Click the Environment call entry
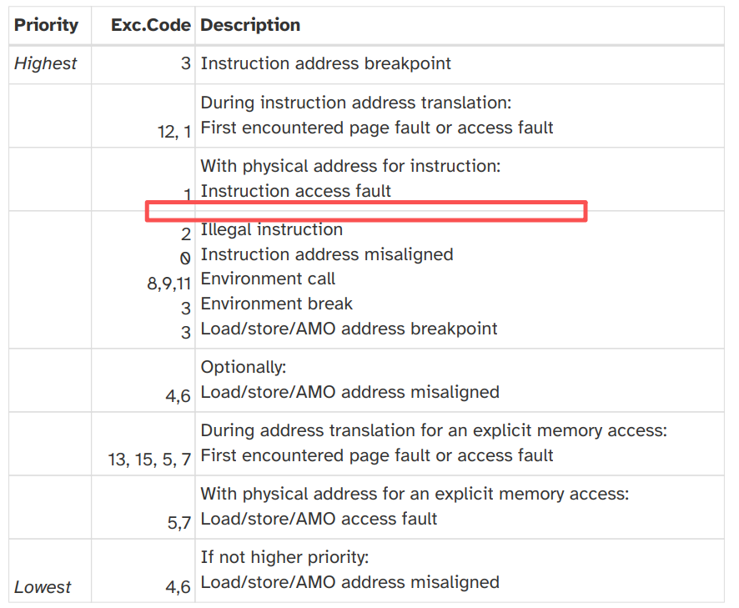 pos(268,279)
